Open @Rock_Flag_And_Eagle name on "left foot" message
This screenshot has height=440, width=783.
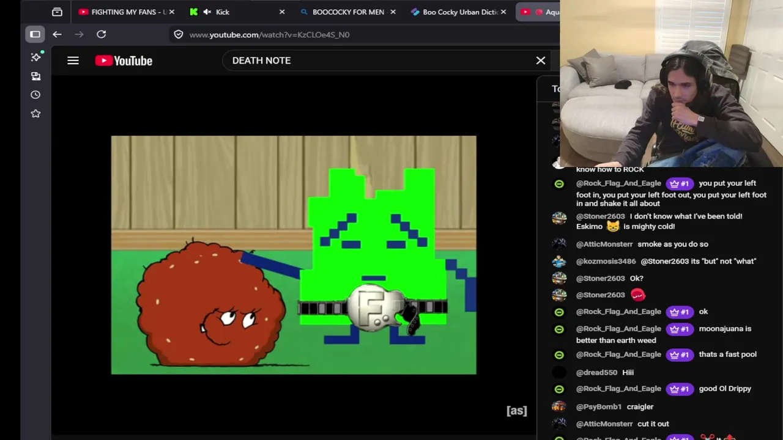pyautogui.click(x=618, y=183)
